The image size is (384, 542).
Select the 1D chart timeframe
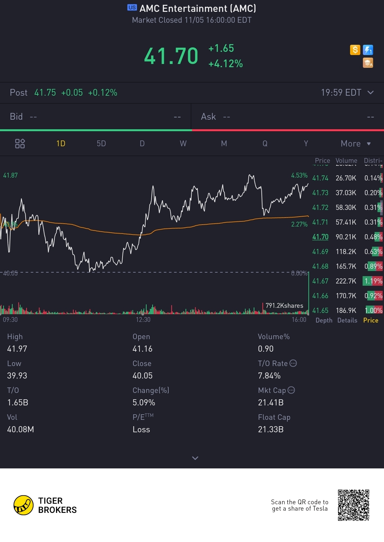pyautogui.click(x=61, y=144)
